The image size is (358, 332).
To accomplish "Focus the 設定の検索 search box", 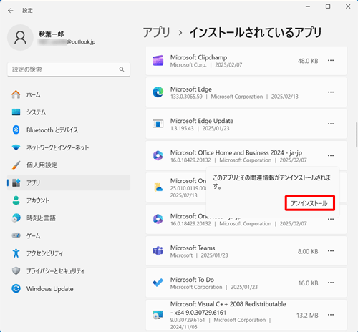I will point(69,69).
